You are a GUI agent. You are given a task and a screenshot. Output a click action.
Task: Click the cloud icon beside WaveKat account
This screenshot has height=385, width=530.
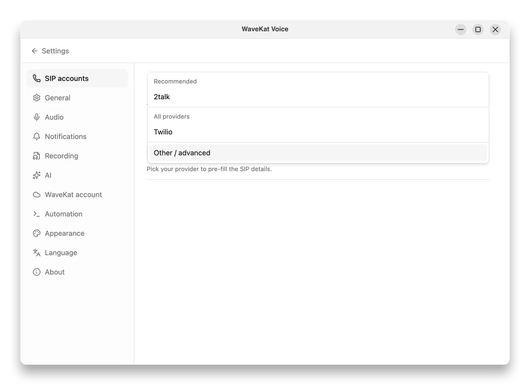pyautogui.click(x=37, y=195)
